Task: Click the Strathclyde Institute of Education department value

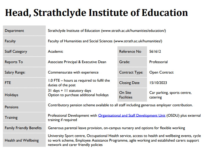Action: [107, 31]
